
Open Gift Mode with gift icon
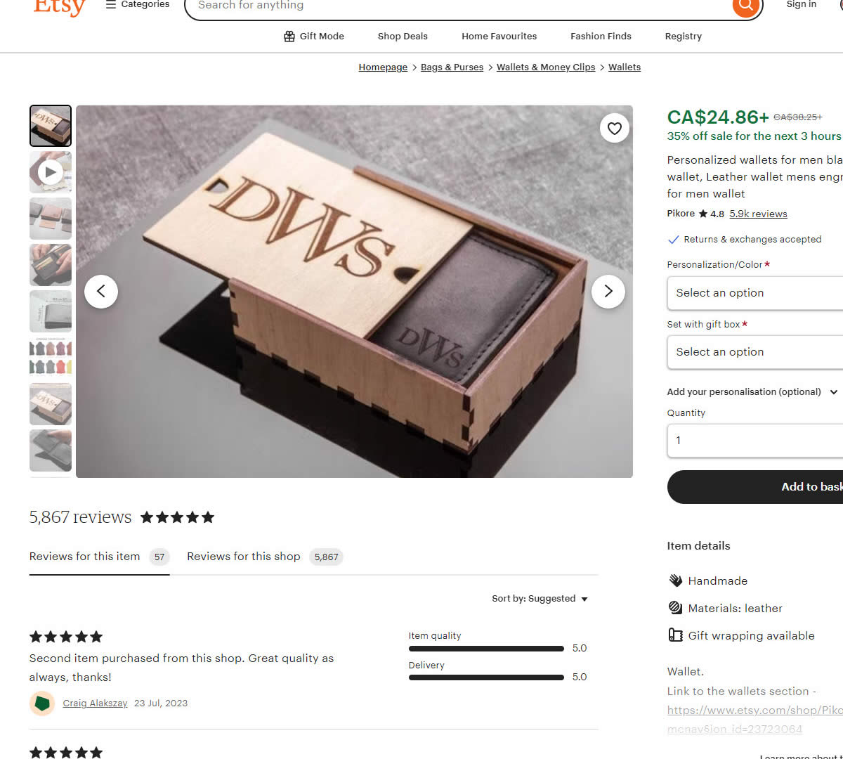pos(313,37)
